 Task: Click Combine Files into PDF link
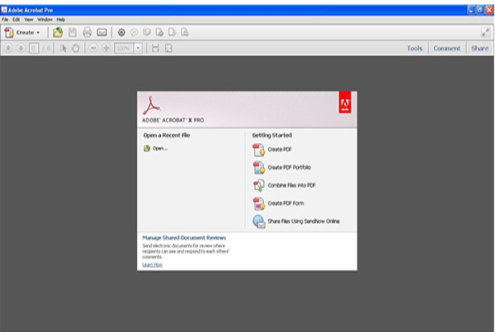tap(291, 185)
